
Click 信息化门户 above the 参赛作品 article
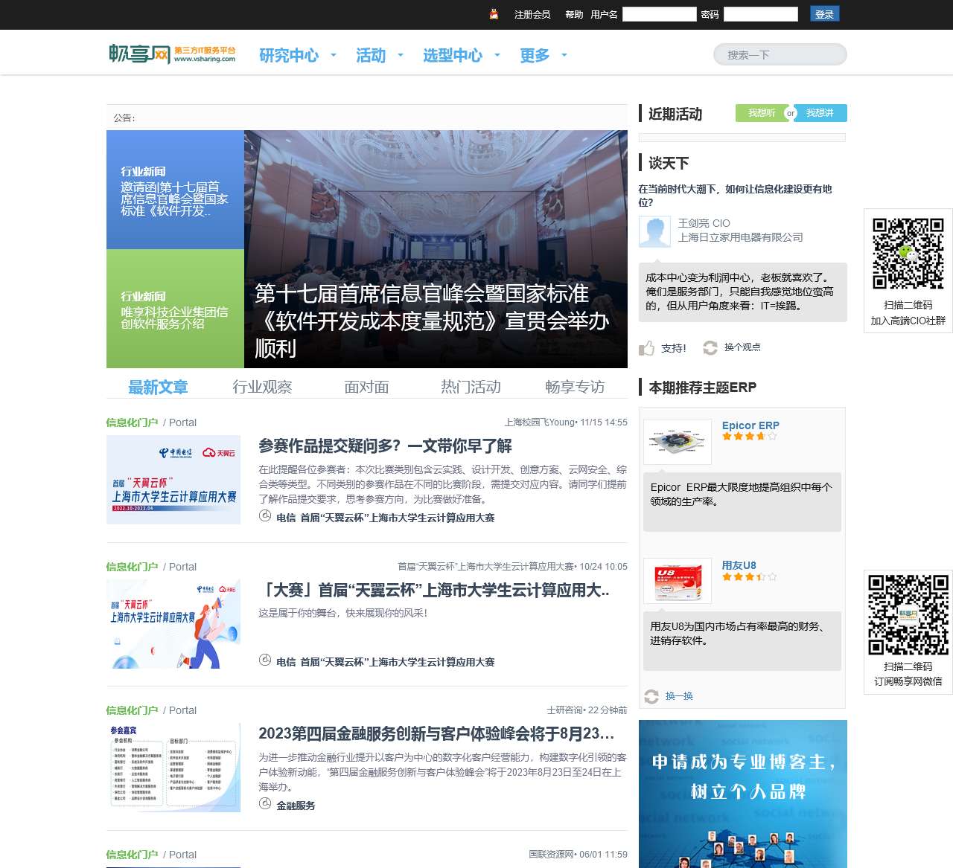click(x=132, y=422)
